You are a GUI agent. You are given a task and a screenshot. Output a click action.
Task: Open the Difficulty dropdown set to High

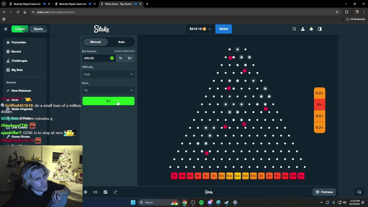(108, 74)
